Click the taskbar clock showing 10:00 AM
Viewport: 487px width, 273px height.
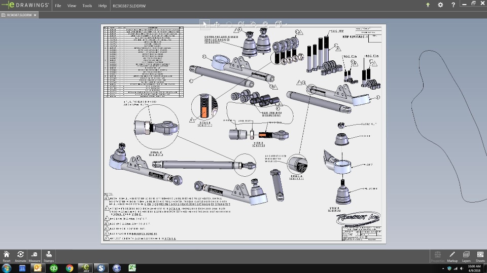(474, 268)
